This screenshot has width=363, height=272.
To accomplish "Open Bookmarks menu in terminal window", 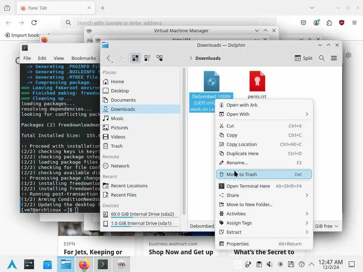I will (x=84, y=58).
